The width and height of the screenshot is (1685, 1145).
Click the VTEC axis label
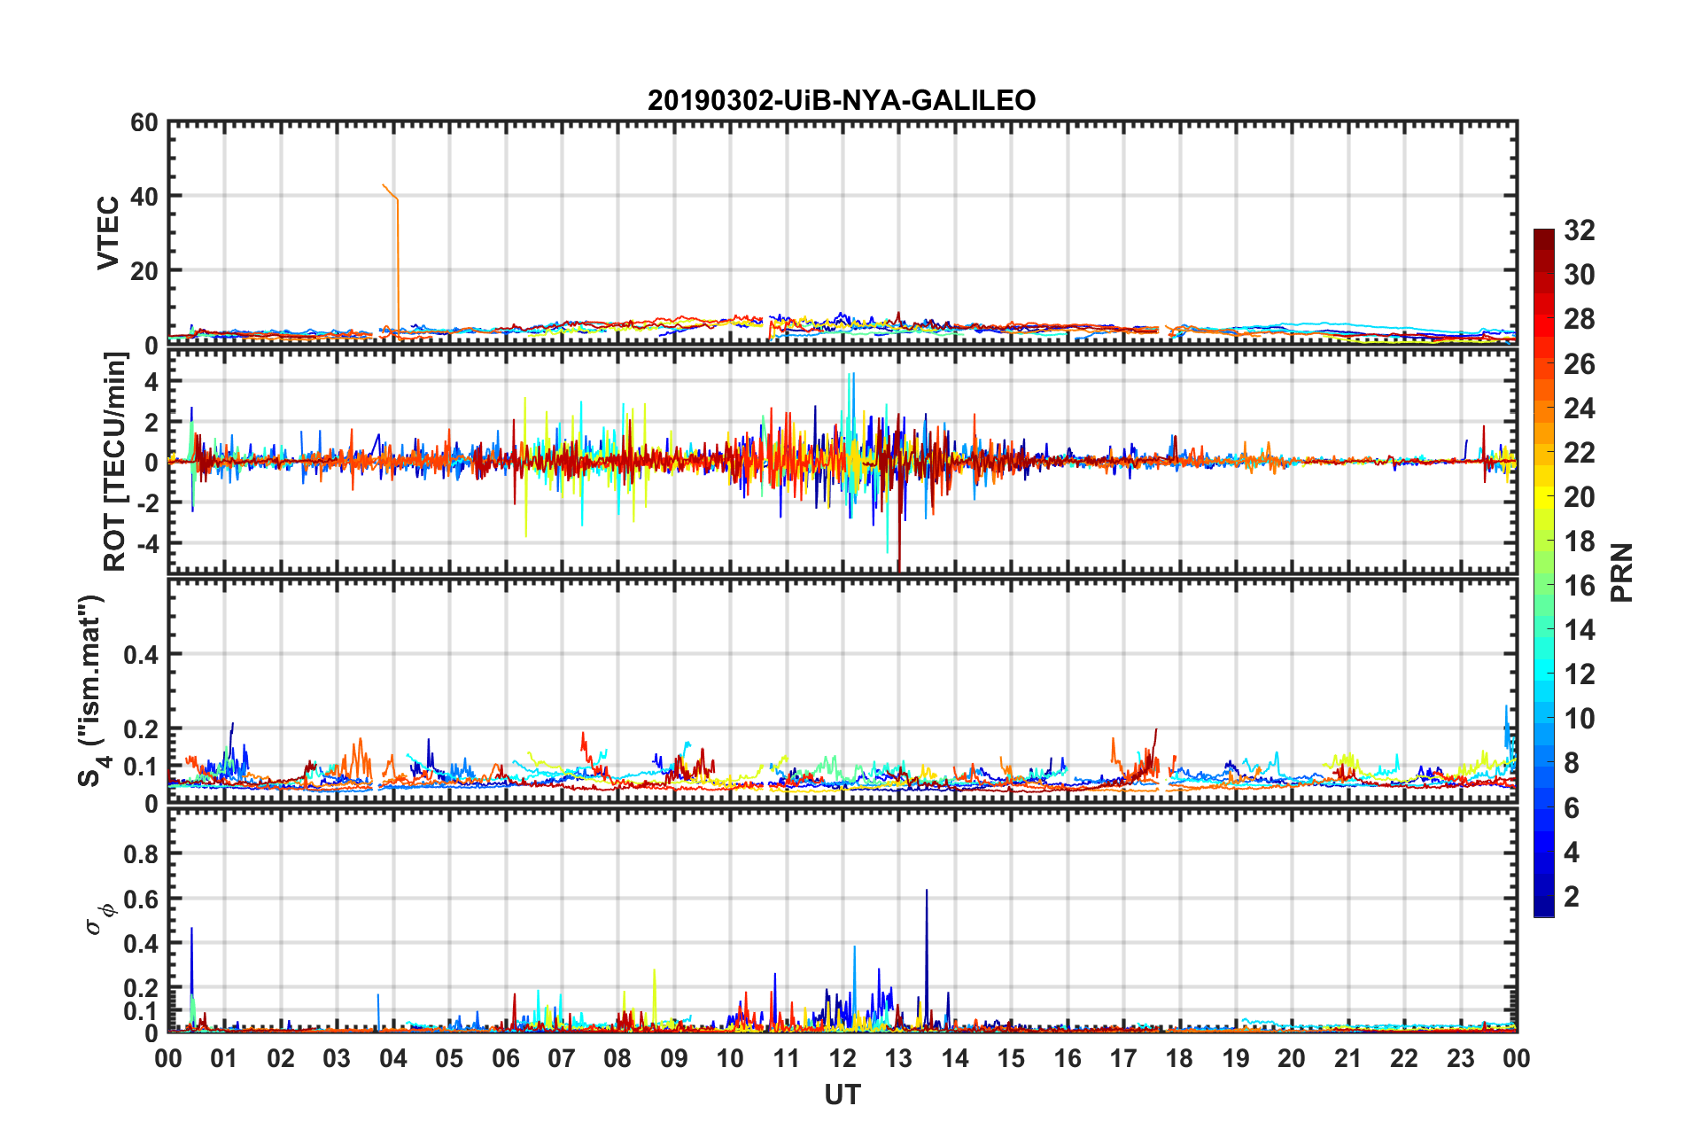108,233
